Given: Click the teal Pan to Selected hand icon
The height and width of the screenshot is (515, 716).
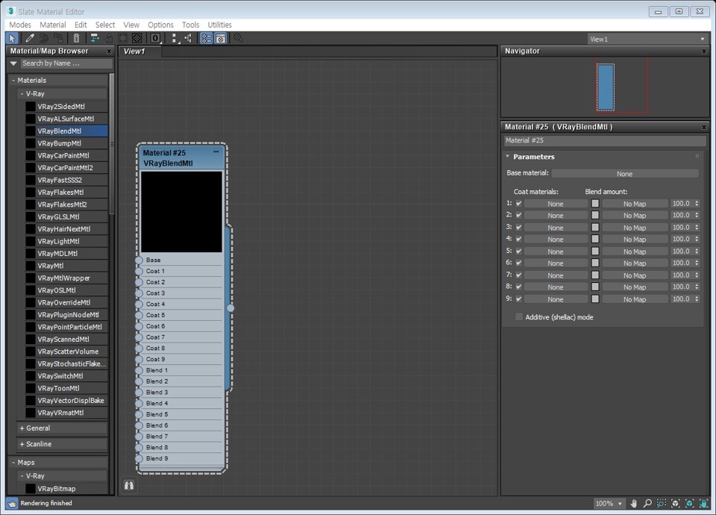Looking at the screenshot, I should [x=703, y=503].
